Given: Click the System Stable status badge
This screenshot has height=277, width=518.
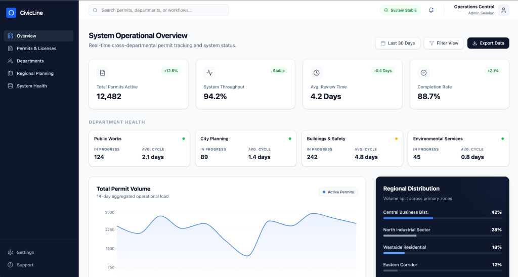Looking at the screenshot, I should coord(400,10).
